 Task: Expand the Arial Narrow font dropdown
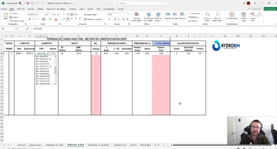pyautogui.click(x=44, y=15)
